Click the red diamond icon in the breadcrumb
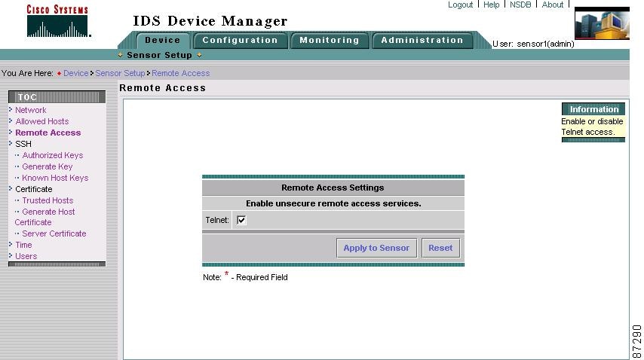Image resolution: width=644 pixels, height=360 pixels. (59, 73)
